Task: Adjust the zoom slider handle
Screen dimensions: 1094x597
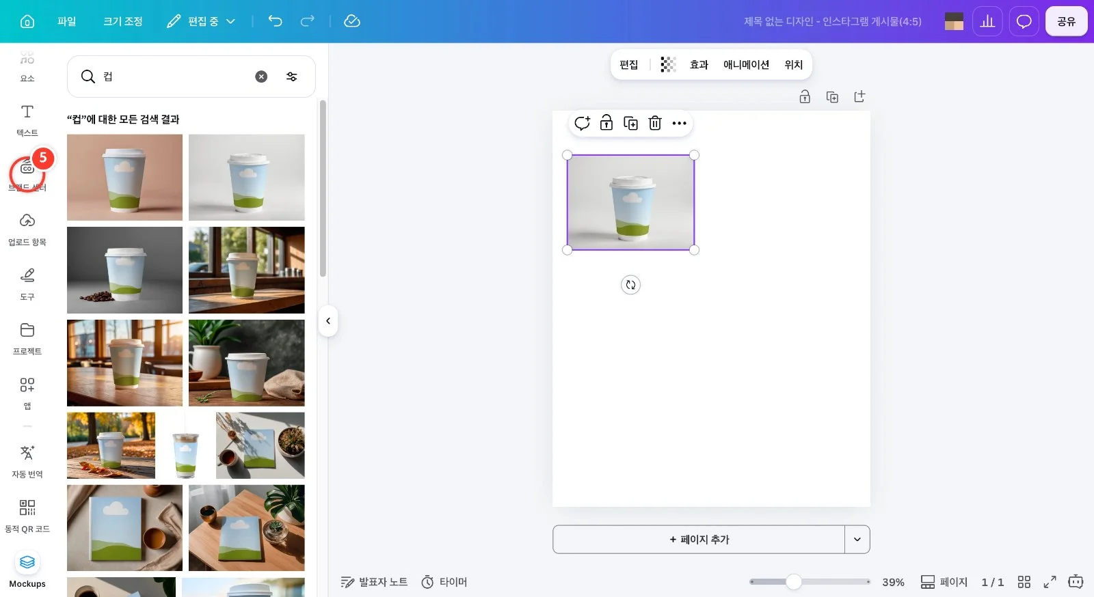Action: 793,582
